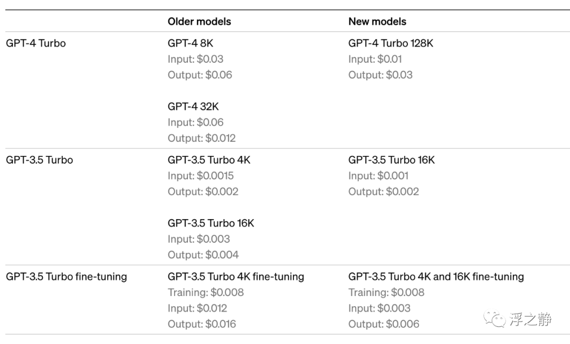Select the "Older models" column header
Image resolution: width=570 pixels, height=344 pixels.
click(x=199, y=22)
